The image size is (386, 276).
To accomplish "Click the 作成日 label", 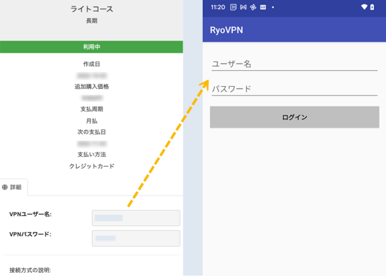I will (91, 64).
